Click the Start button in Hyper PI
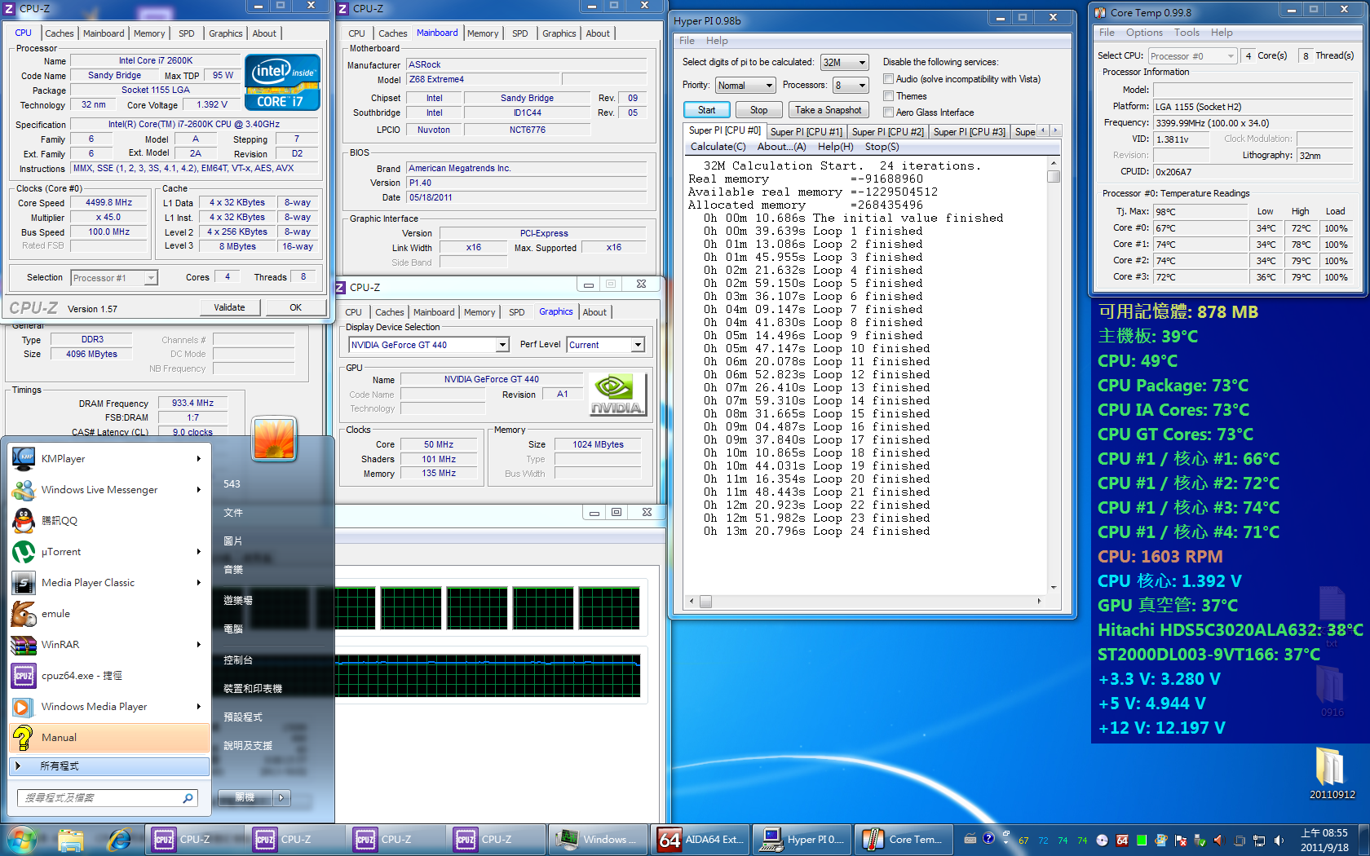The width and height of the screenshot is (1370, 856). click(706, 110)
